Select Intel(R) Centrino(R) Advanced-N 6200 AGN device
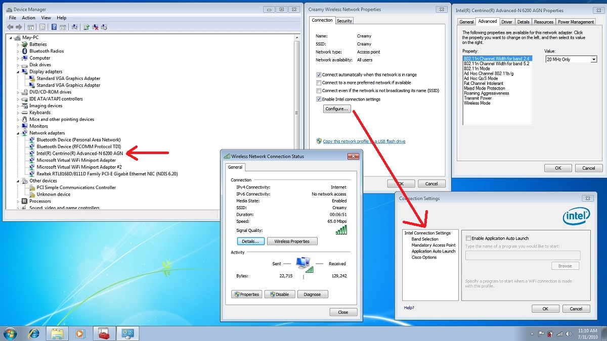Image resolution: width=607 pixels, height=341 pixels. (x=80, y=153)
